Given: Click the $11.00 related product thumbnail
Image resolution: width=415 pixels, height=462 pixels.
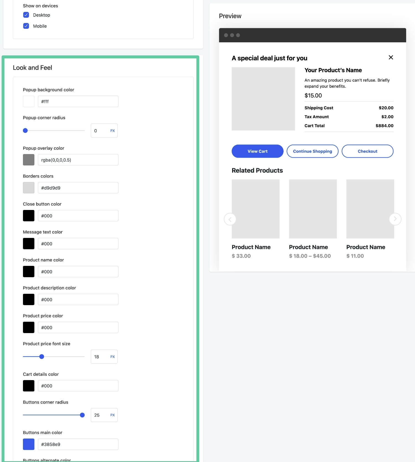Looking at the screenshot, I should pos(370,209).
